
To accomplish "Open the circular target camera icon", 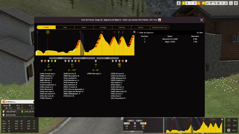I will 218,3.
